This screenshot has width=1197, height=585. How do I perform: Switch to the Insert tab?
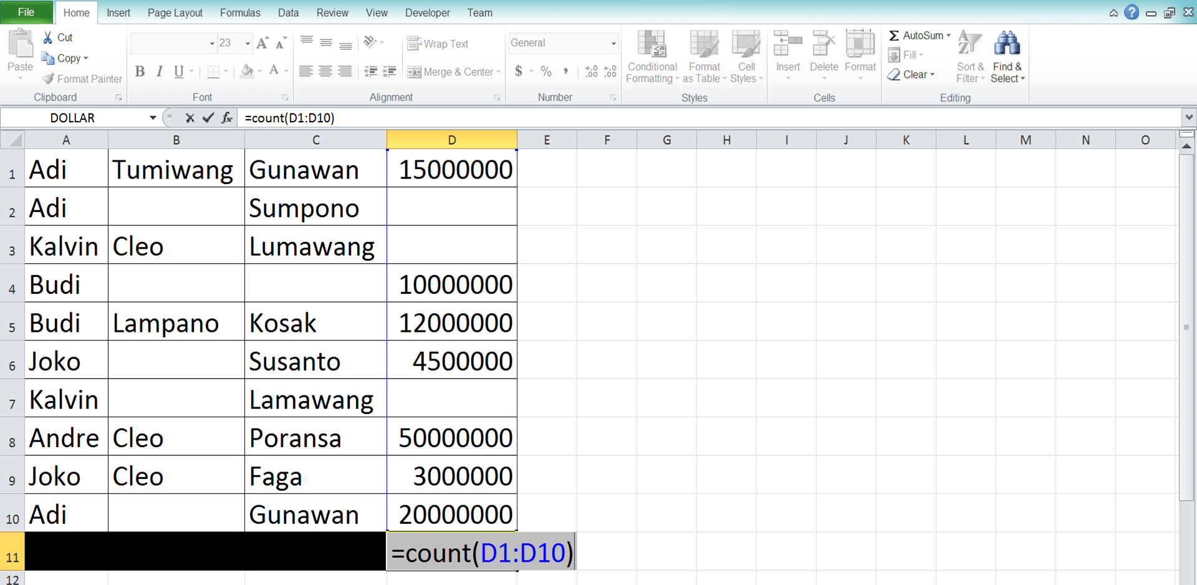coord(118,12)
